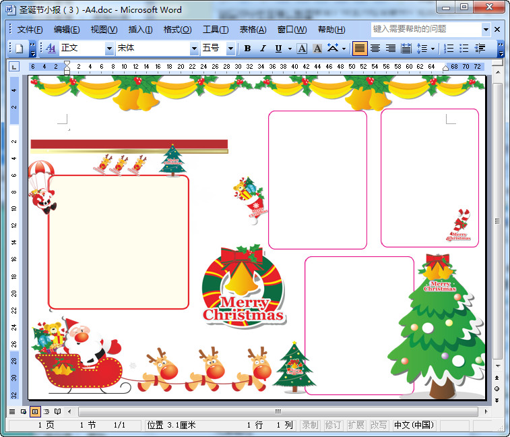510x437 pixels.
Task: Open Style dropdown showing 正文
Action: [109, 49]
